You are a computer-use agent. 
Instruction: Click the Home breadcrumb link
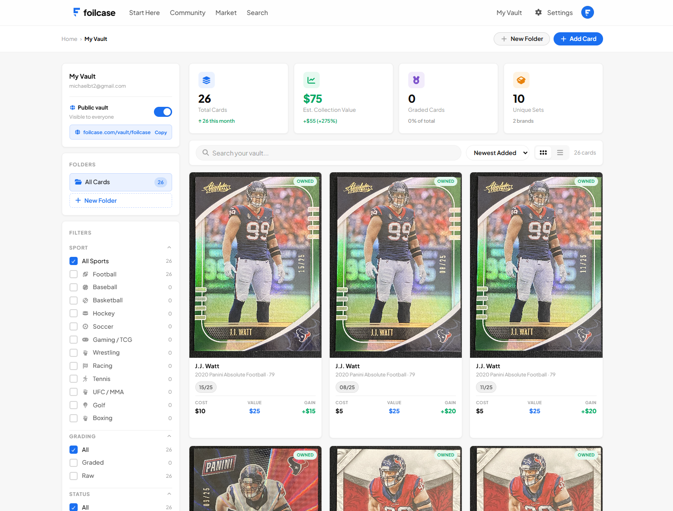pos(69,39)
